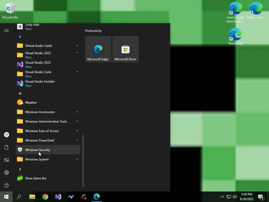Screen dimensions: 269x202
Task: Click the purple triangles taskbar app icon
Action: coord(71,197)
